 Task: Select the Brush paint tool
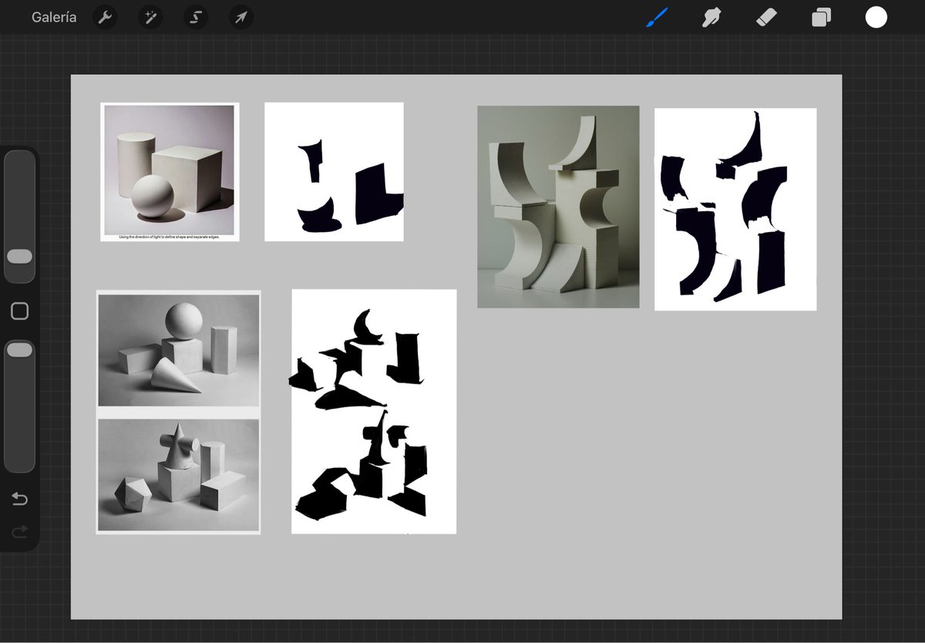click(657, 17)
